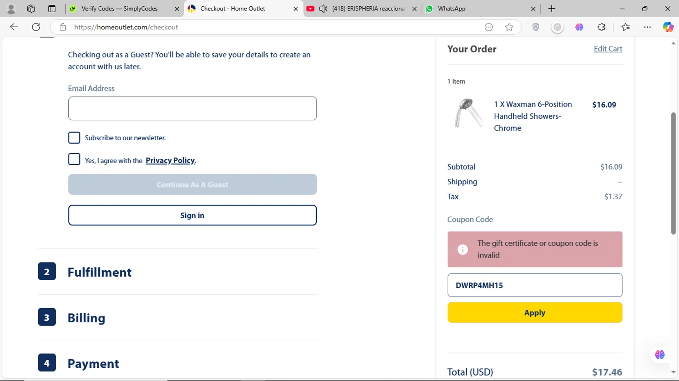This screenshot has height=381, width=679.
Task: Add this page to favorites
Action: 509,27
